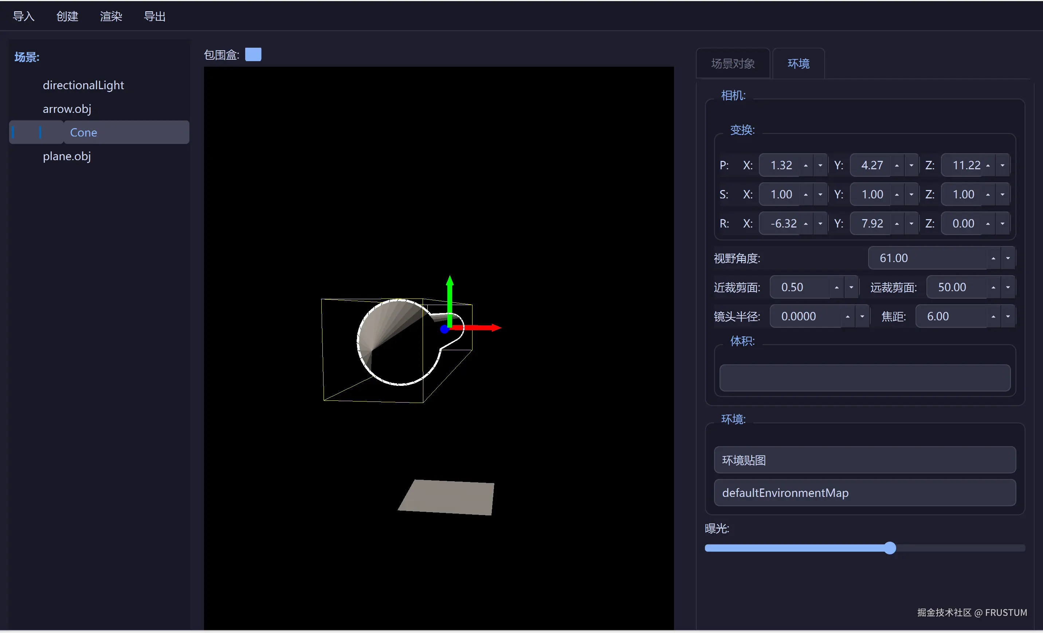Click the exposure slider handle
The width and height of the screenshot is (1043, 633).
[890, 548]
